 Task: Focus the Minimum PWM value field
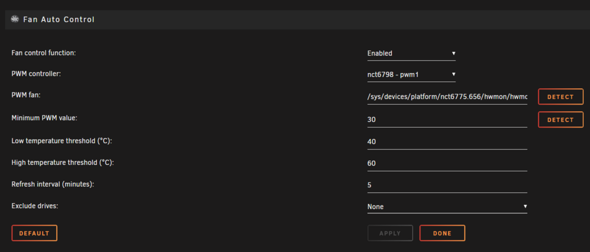coord(447,120)
